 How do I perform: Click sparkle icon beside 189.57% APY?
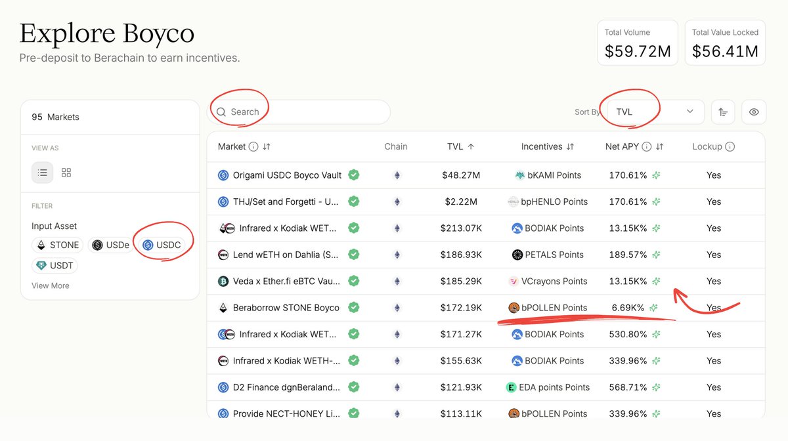[656, 255]
